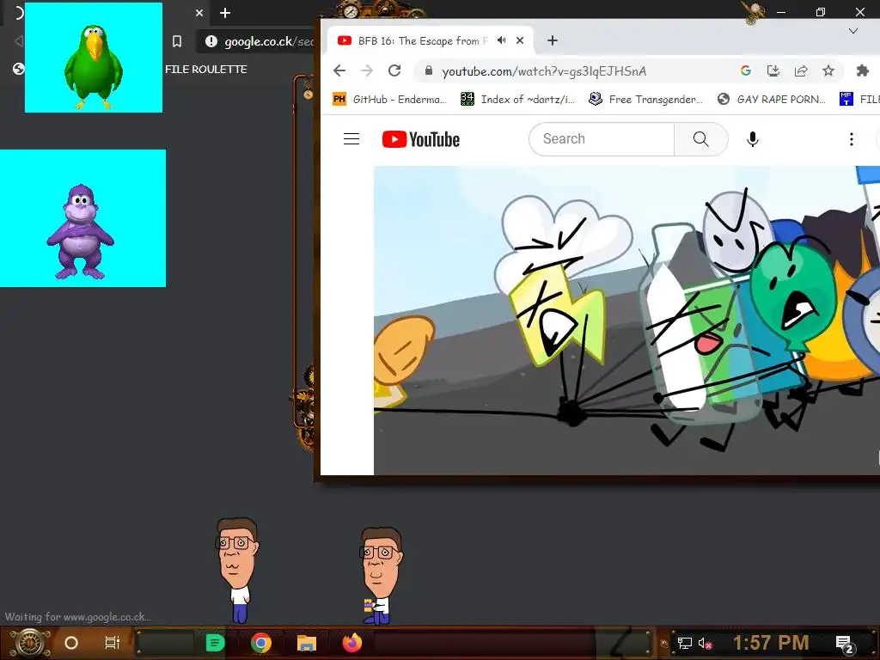Image resolution: width=880 pixels, height=660 pixels.
Task: Share this page using the share icon
Action: click(x=801, y=70)
